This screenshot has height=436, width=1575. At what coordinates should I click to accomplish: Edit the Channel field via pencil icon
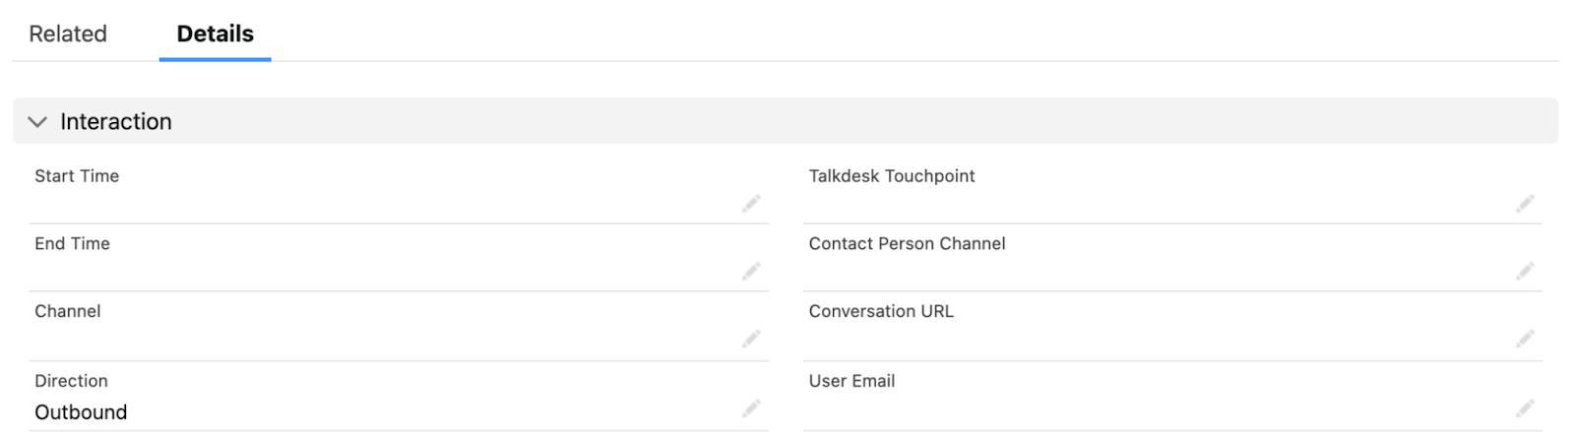click(751, 339)
